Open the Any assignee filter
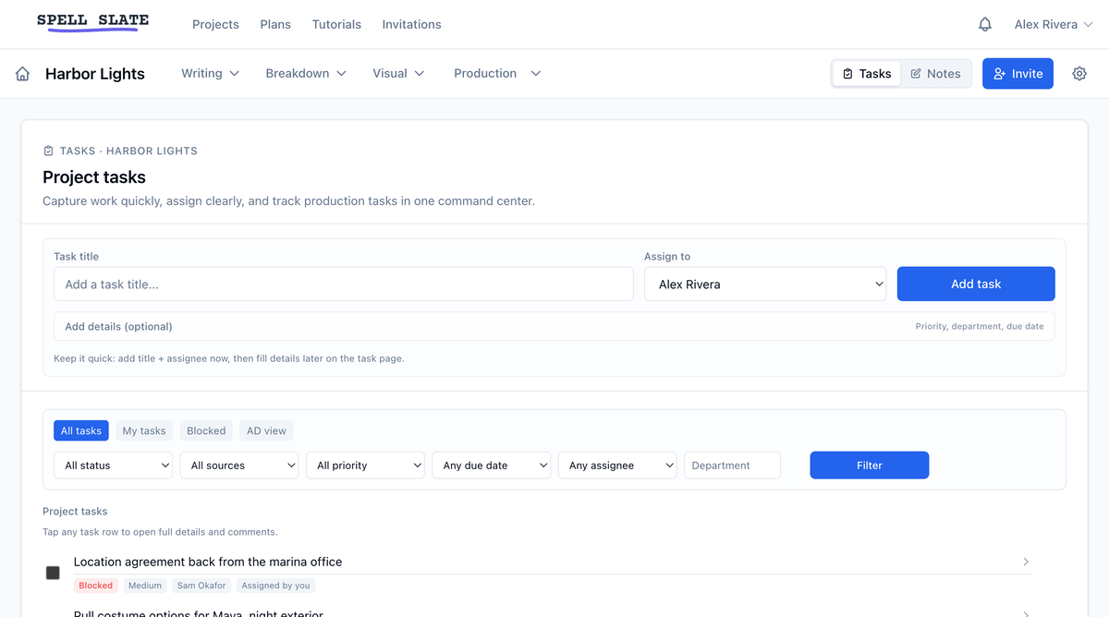 click(617, 466)
